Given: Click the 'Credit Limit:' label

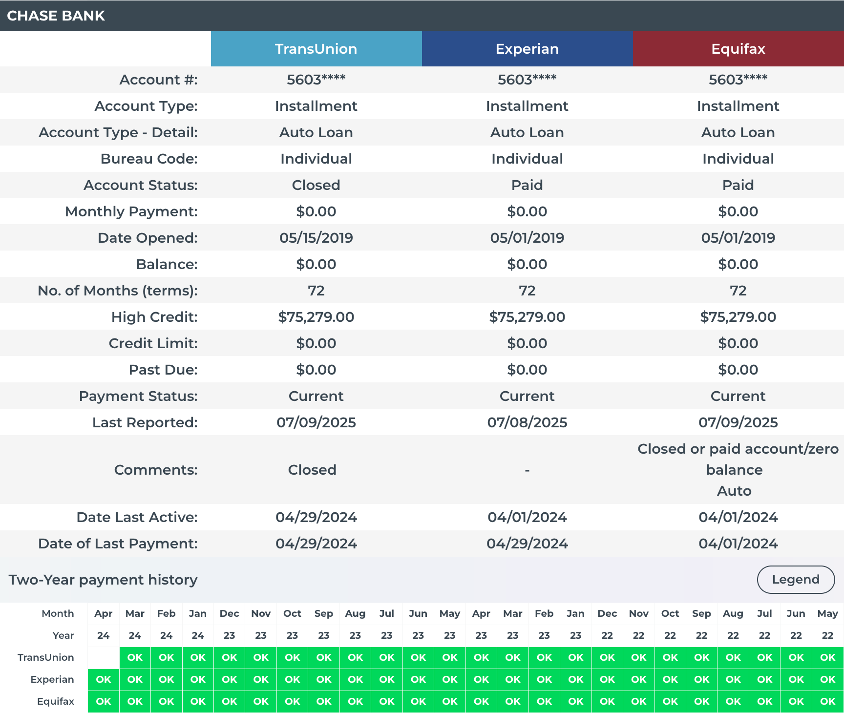Looking at the screenshot, I should click(153, 343).
